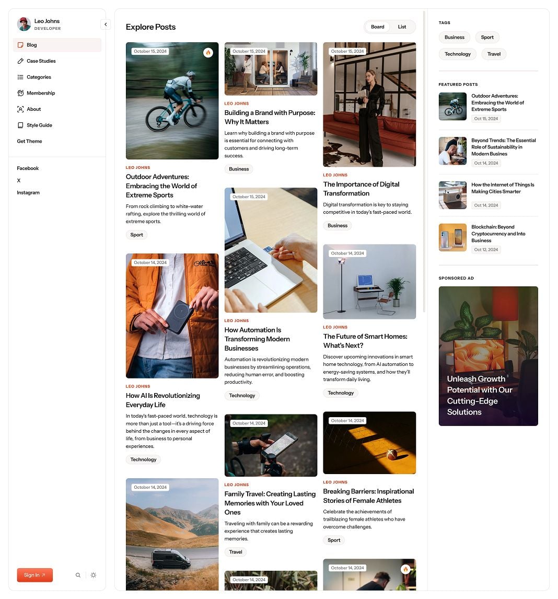Toggle the sun light-mode icon
Image resolution: width=558 pixels, height=599 pixels.
[94, 575]
